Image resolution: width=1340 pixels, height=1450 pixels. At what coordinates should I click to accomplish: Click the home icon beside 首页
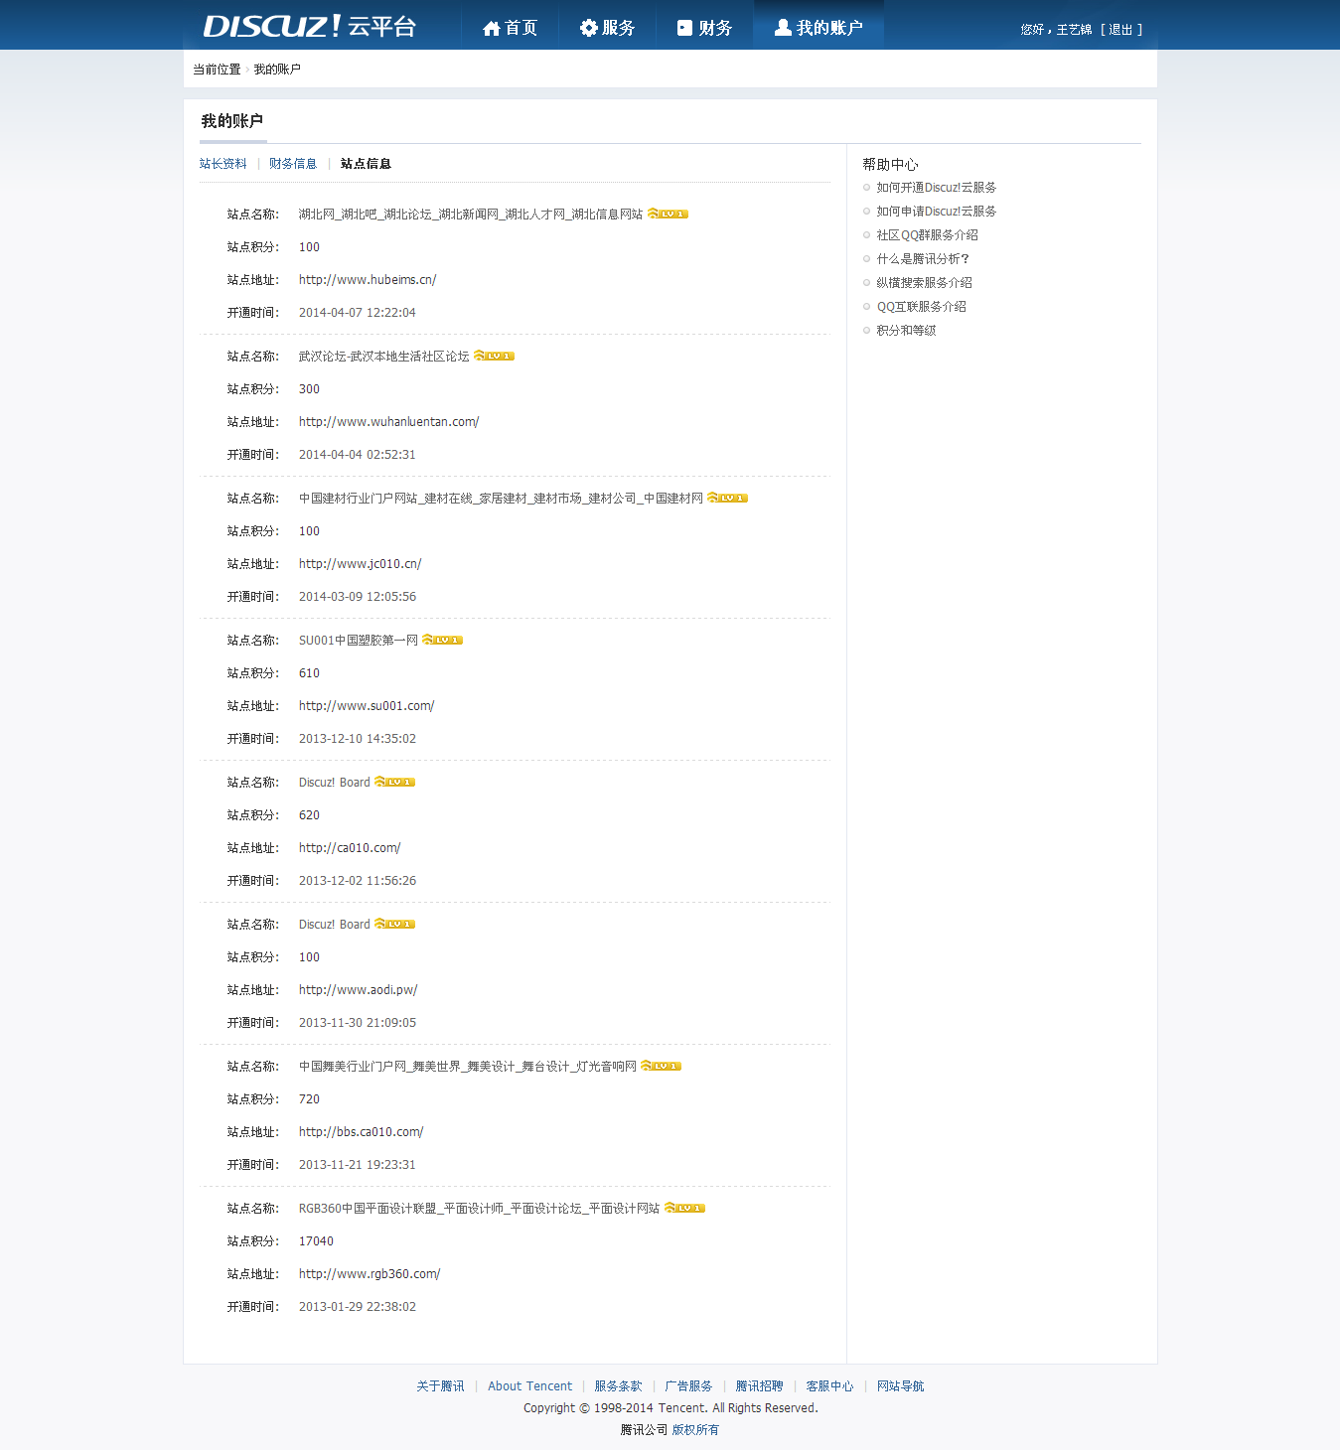click(x=492, y=27)
